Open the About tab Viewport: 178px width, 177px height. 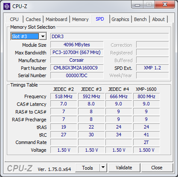[158, 19]
